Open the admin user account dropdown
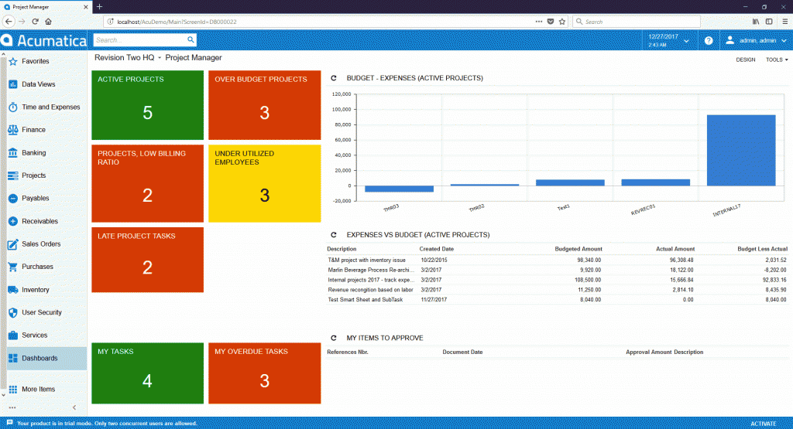Image resolution: width=793 pixels, height=429 pixels. point(756,40)
